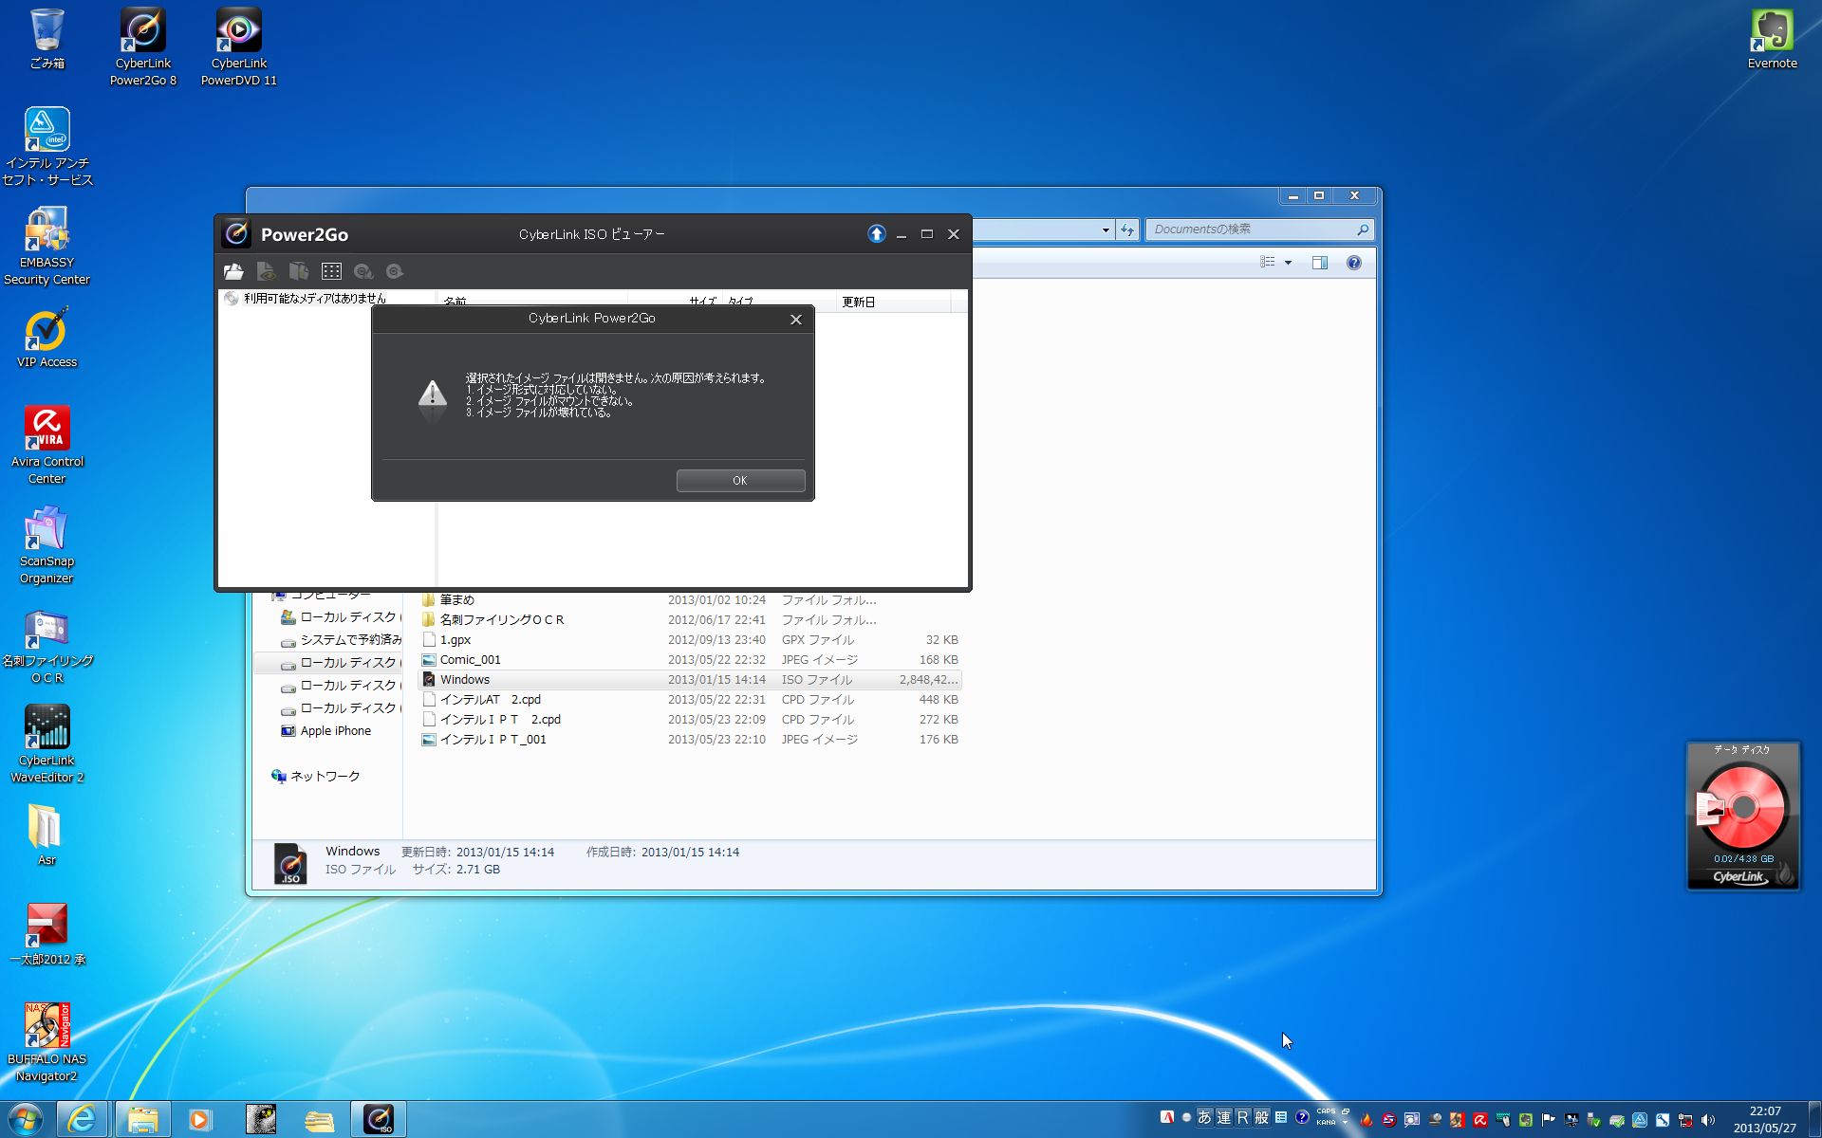Select the ネットワーク tree item
1822x1138 pixels.
[325, 777]
